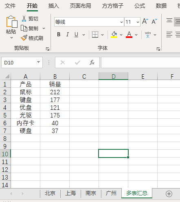
Task: Expand borders dropdown arrow
Action: [103, 35]
